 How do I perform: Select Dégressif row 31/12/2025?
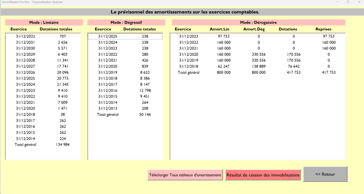point(125,36)
